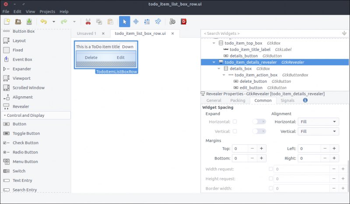Screen dimensions: 350x204
Task: Open the Devhelp reference icon
Action: [184, 21]
